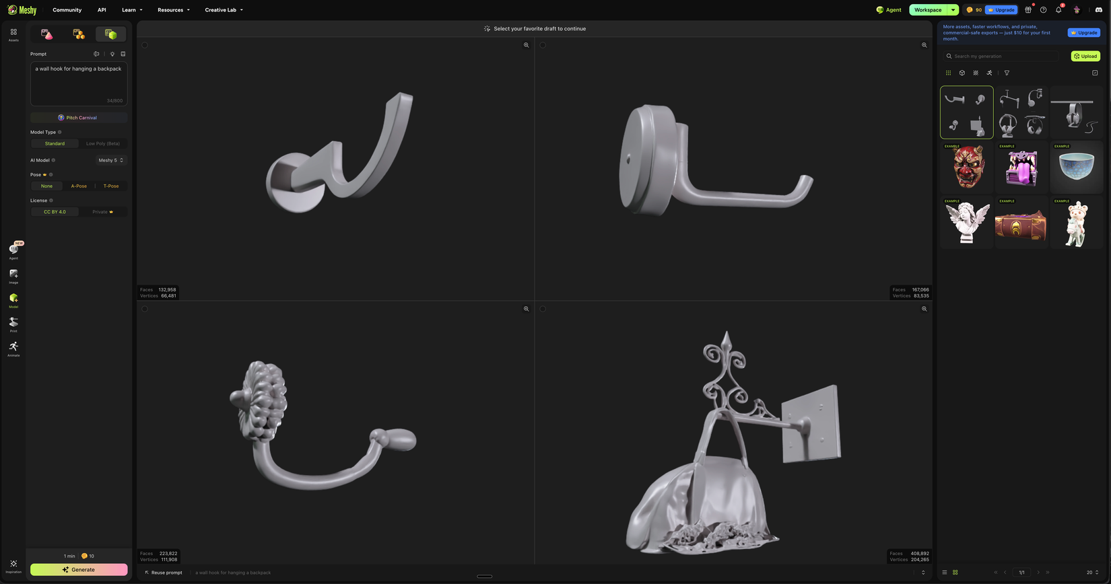1111x584 pixels.
Task: Open the Image tool in the left sidebar
Action: pyautogui.click(x=13, y=276)
